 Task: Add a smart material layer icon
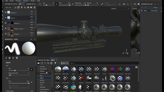28,7
